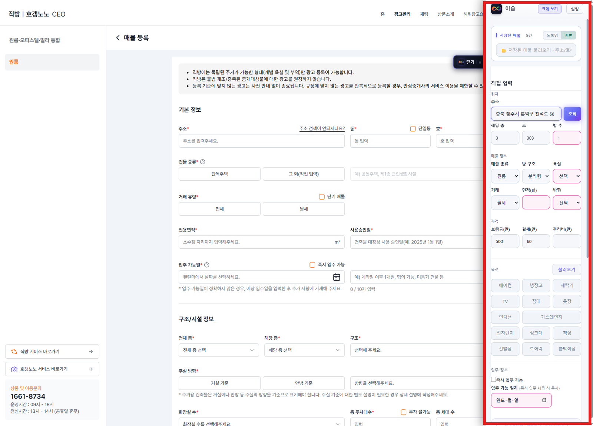
Task: Select 거실 기준 direction basis
Action: (x=219, y=383)
